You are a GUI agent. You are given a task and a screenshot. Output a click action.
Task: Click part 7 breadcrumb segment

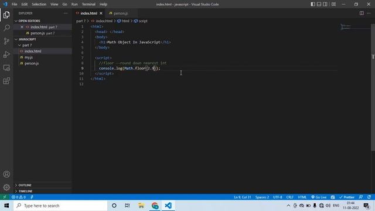(x=81, y=21)
